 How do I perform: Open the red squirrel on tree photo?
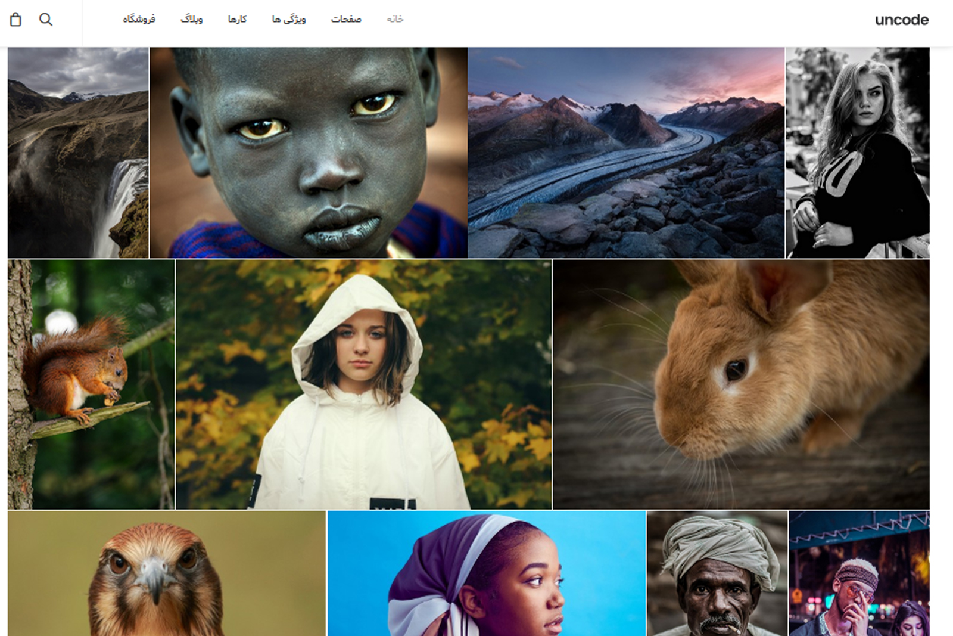tap(91, 384)
